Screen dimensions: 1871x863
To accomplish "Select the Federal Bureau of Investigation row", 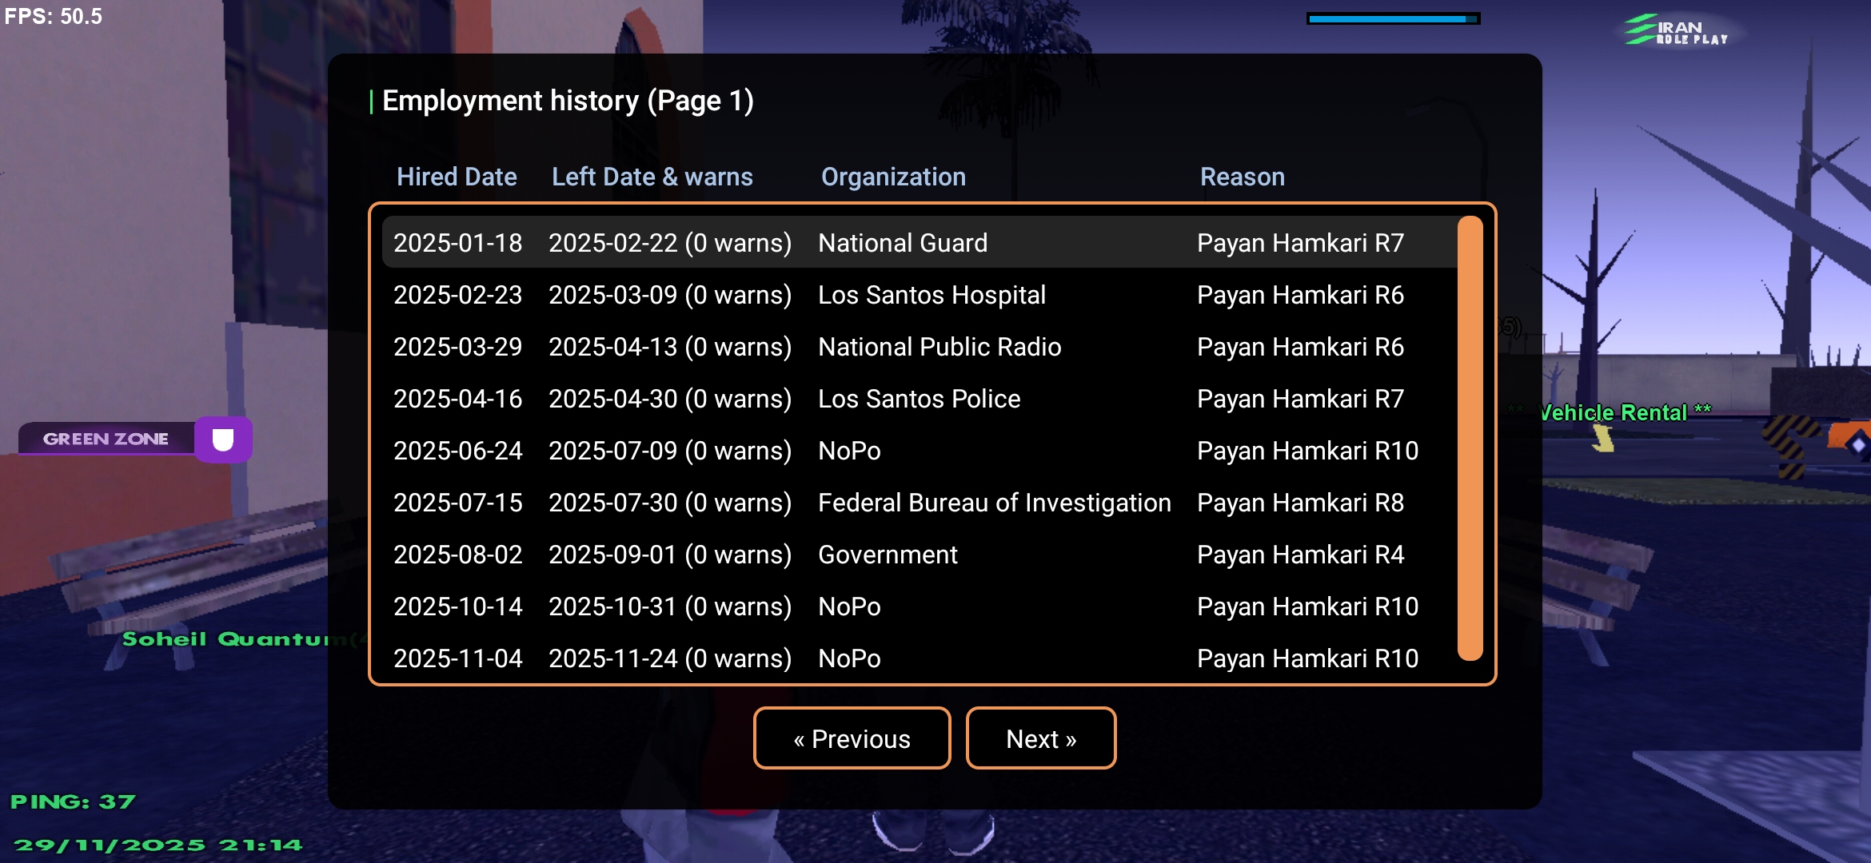I will pyautogui.click(x=993, y=503).
